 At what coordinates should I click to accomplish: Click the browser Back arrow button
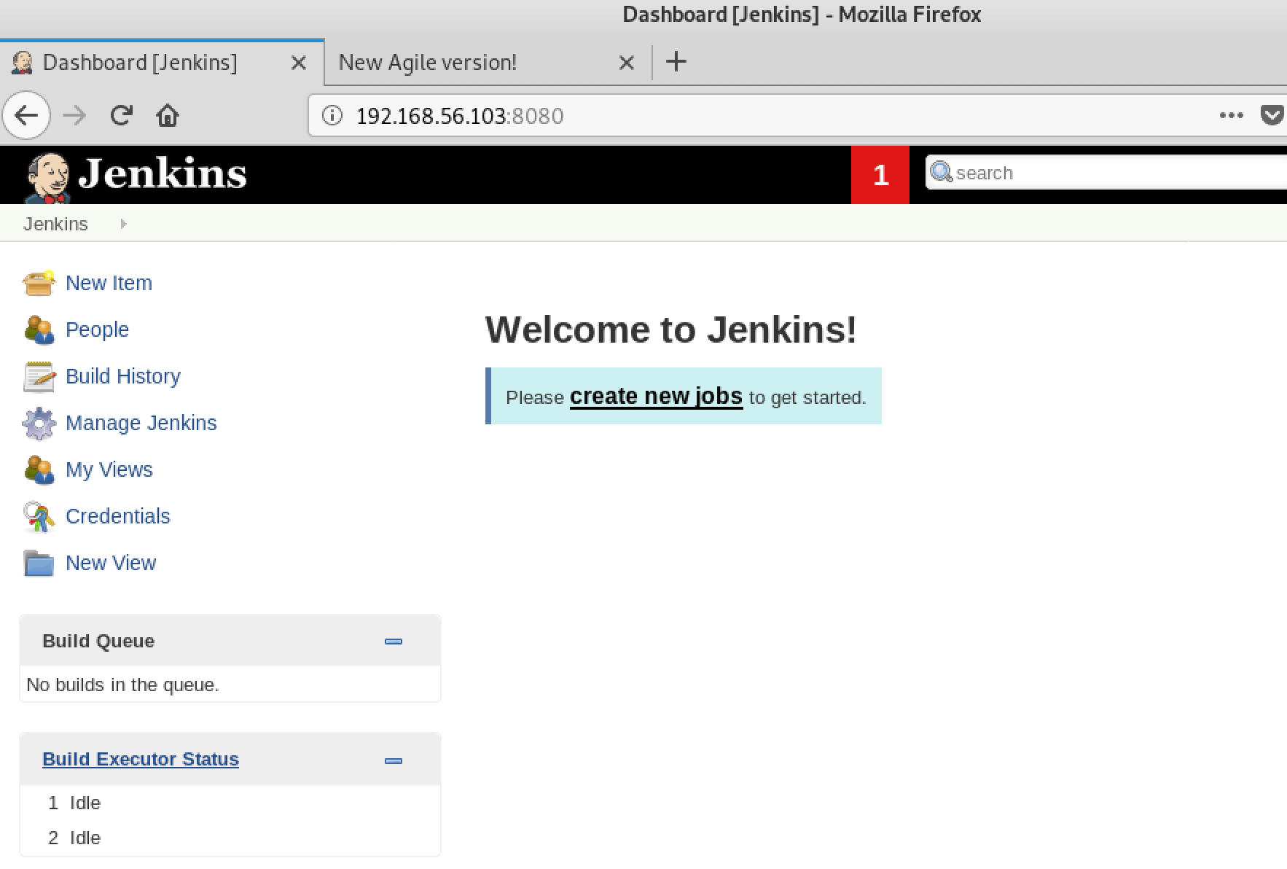click(x=26, y=115)
